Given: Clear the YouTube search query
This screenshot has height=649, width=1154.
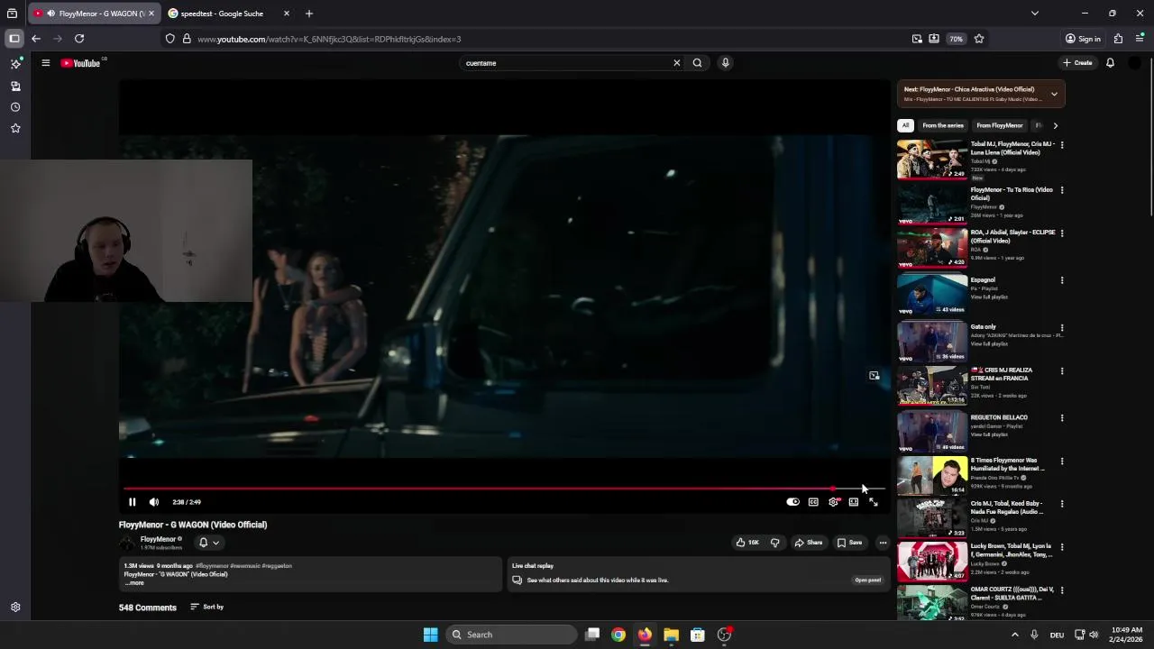Looking at the screenshot, I should click(676, 63).
